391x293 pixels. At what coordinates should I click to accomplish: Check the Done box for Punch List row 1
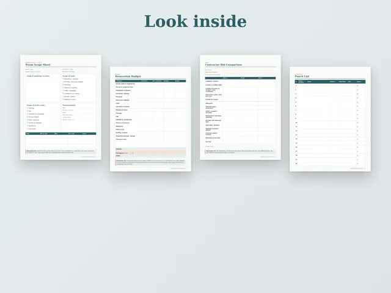click(x=357, y=85)
